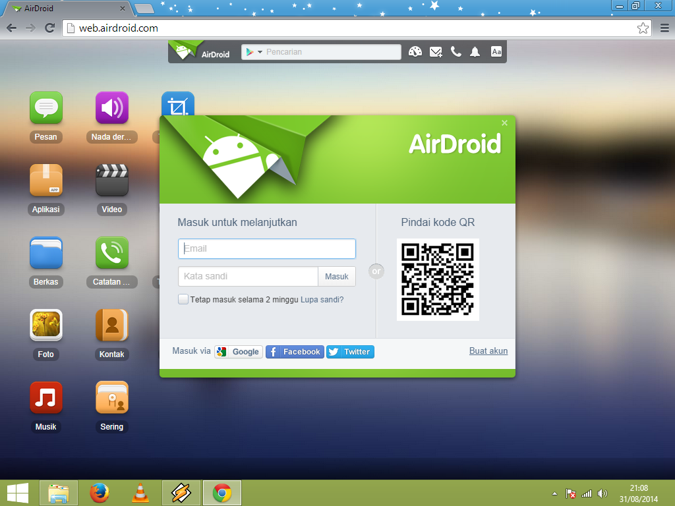
Task: Click the dashboard gauge icon in AirDroid toolbar
Action: 415,52
